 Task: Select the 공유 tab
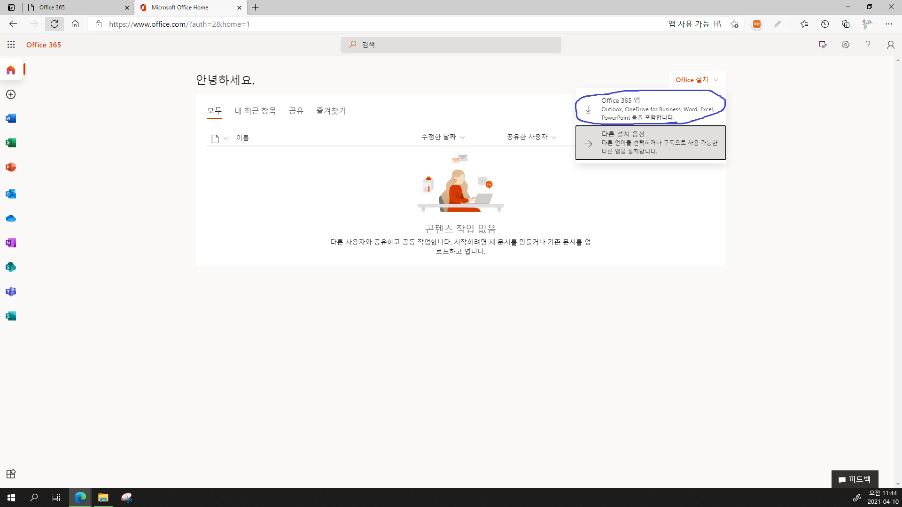coord(296,111)
